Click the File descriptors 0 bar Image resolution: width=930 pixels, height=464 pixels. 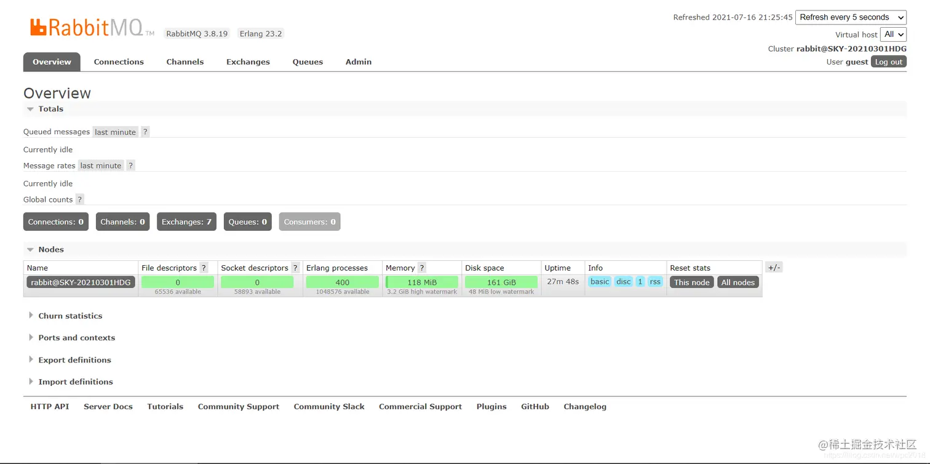[x=178, y=282]
